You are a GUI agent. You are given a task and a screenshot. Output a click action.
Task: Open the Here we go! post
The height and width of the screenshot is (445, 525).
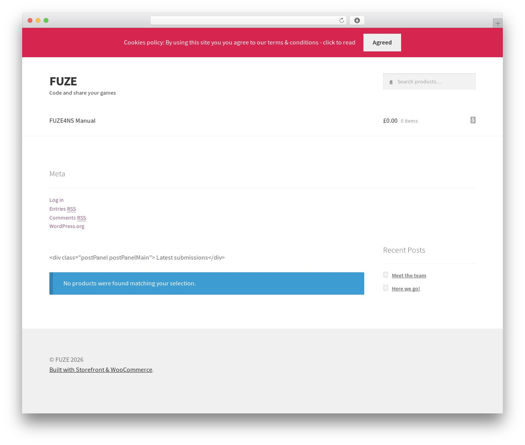tap(406, 289)
